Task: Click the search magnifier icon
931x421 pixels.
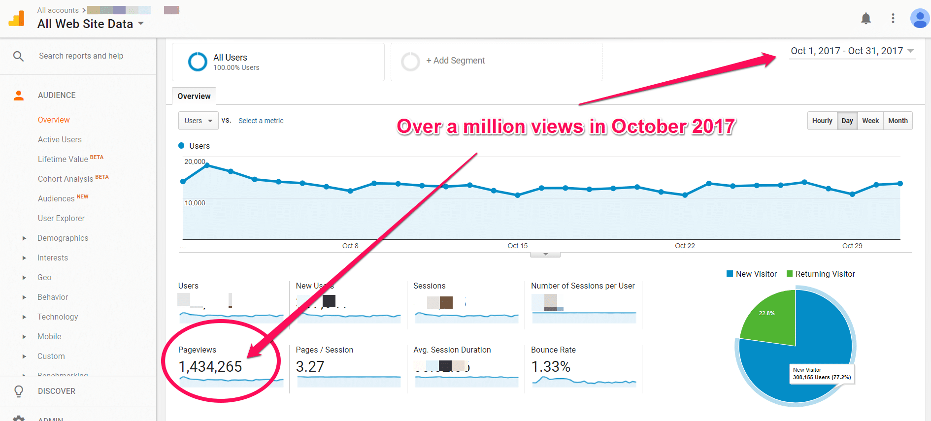Action: 18,56
